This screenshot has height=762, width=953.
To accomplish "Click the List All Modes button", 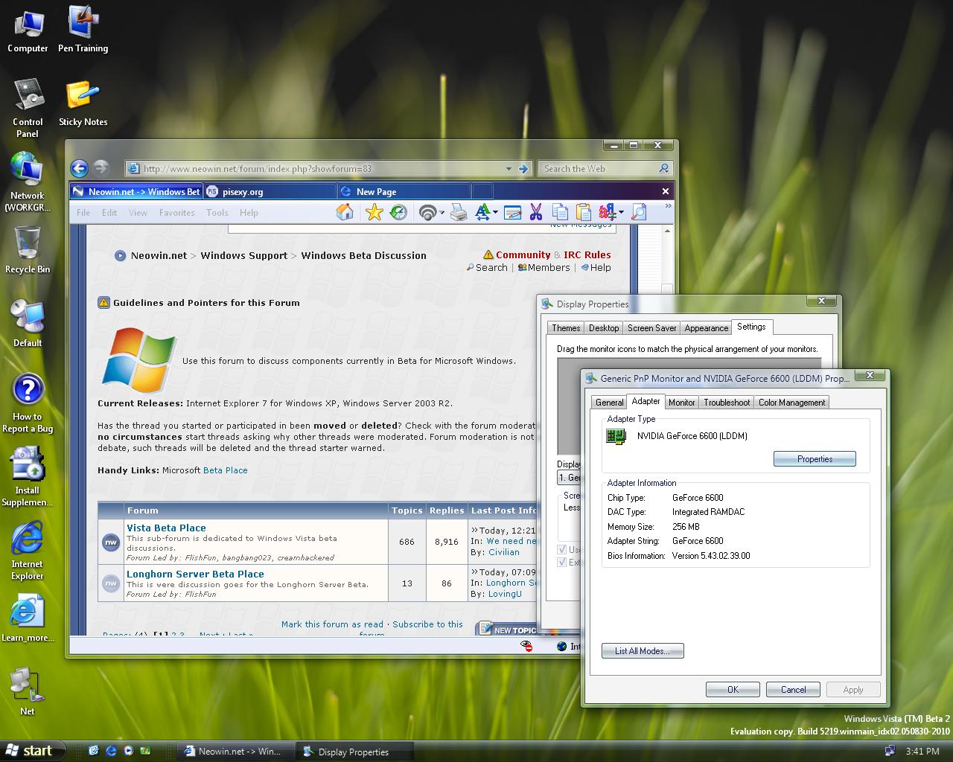I will tap(642, 651).
